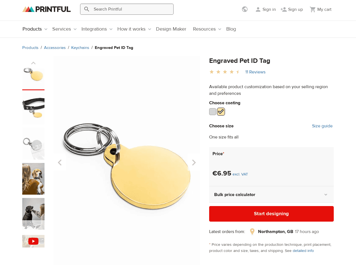Select the silver coating option
This screenshot has height=265, width=356.
212,111
